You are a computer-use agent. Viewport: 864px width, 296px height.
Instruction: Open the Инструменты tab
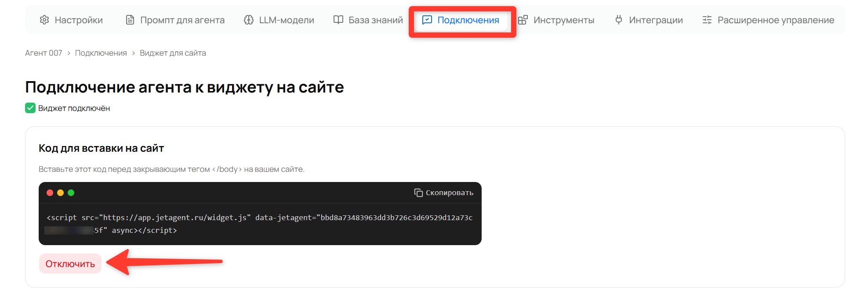[556, 20]
